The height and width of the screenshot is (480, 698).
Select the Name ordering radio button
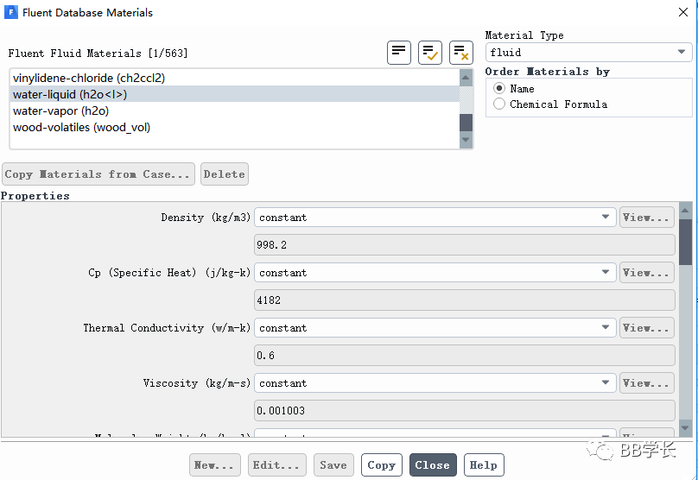(499, 88)
